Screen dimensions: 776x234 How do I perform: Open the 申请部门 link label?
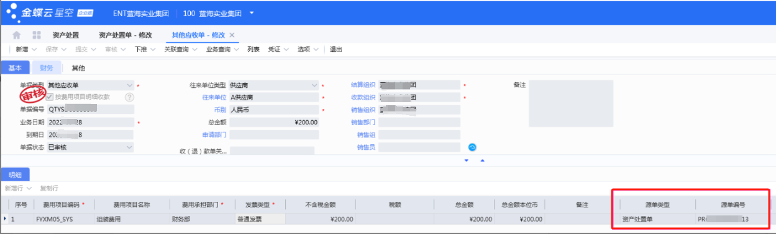point(214,134)
